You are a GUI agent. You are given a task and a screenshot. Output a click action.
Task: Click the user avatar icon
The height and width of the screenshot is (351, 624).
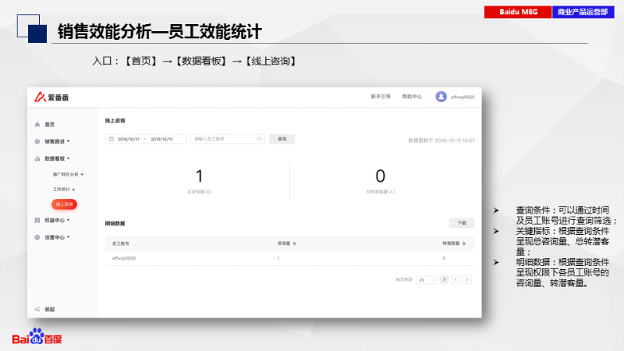tap(441, 97)
